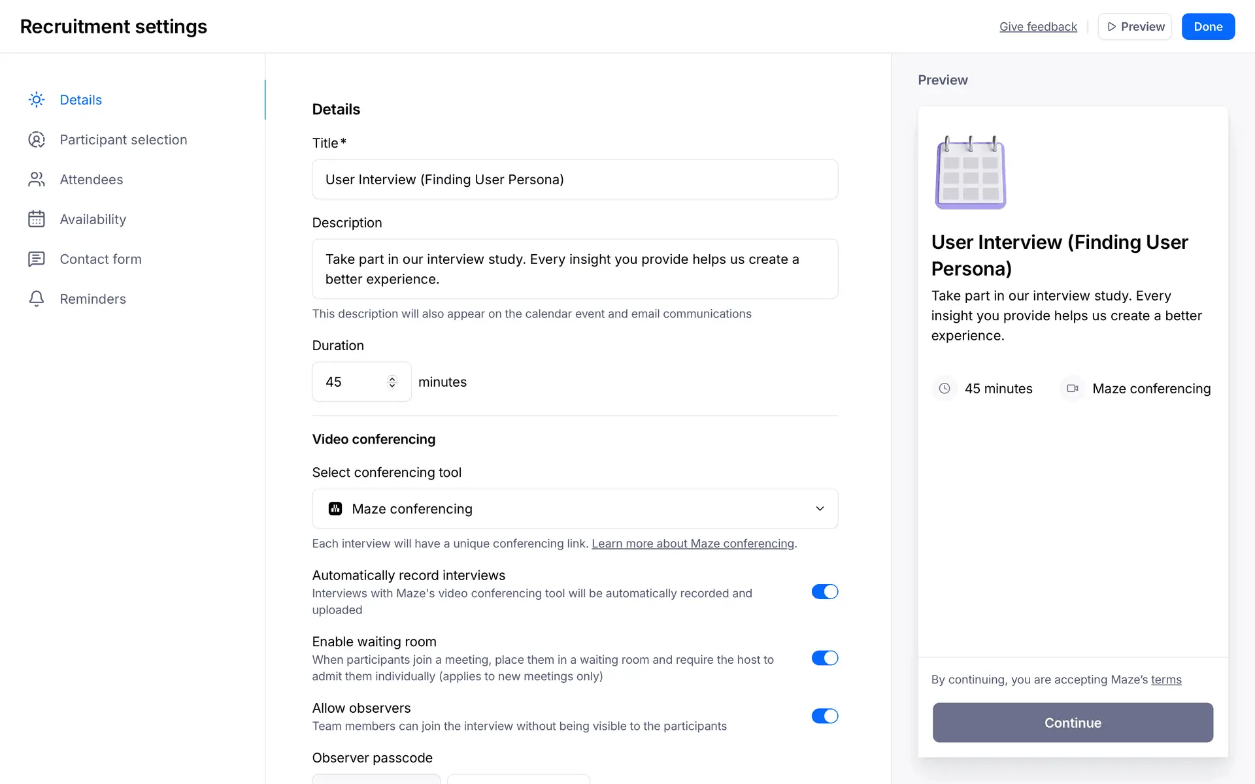Click the video camera icon in preview
This screenshot has width=1255, height=784.
click(1073, 389)
